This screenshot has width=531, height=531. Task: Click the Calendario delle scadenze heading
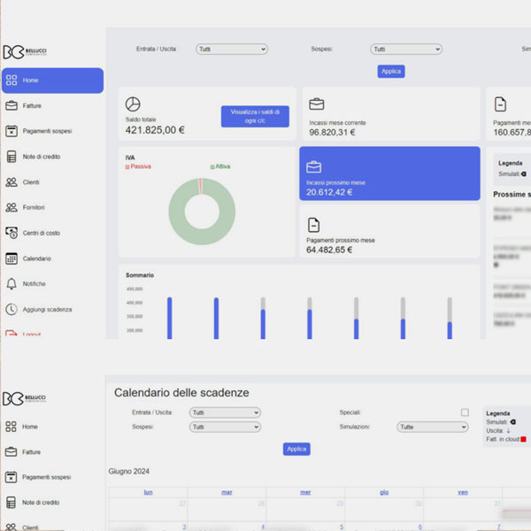(181, 392)
